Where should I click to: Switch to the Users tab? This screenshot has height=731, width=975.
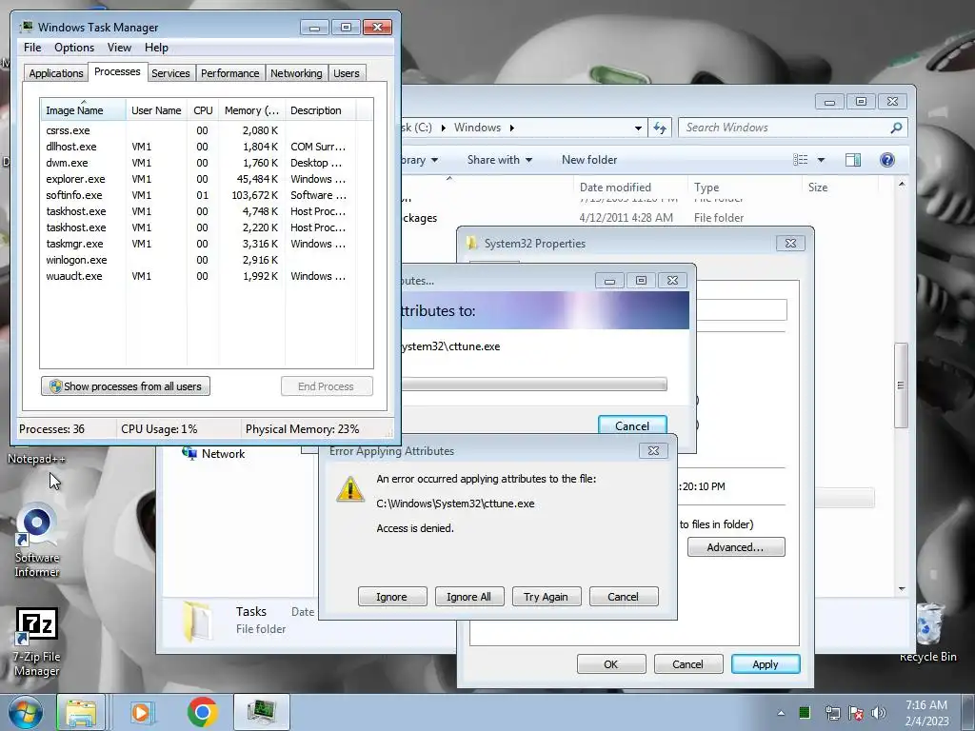coord(347,73)
